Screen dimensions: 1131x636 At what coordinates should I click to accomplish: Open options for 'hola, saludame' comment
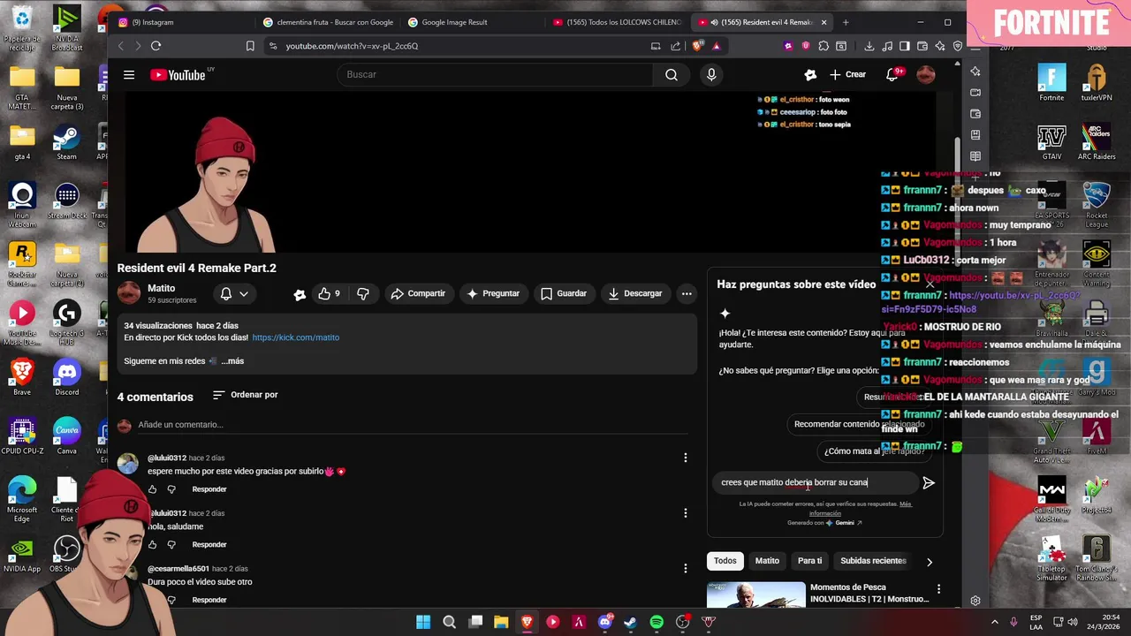pyautogui.click(x=686, y=513)
